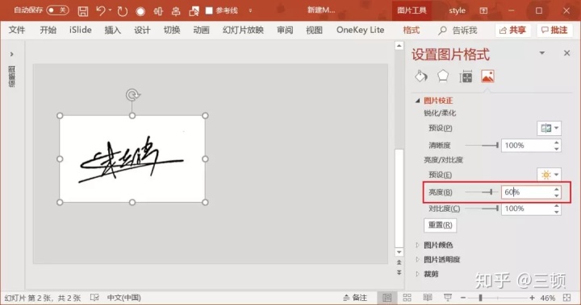
Task: Click the 清晰度 sharpness slider
Action: click(x=482, y=146)
